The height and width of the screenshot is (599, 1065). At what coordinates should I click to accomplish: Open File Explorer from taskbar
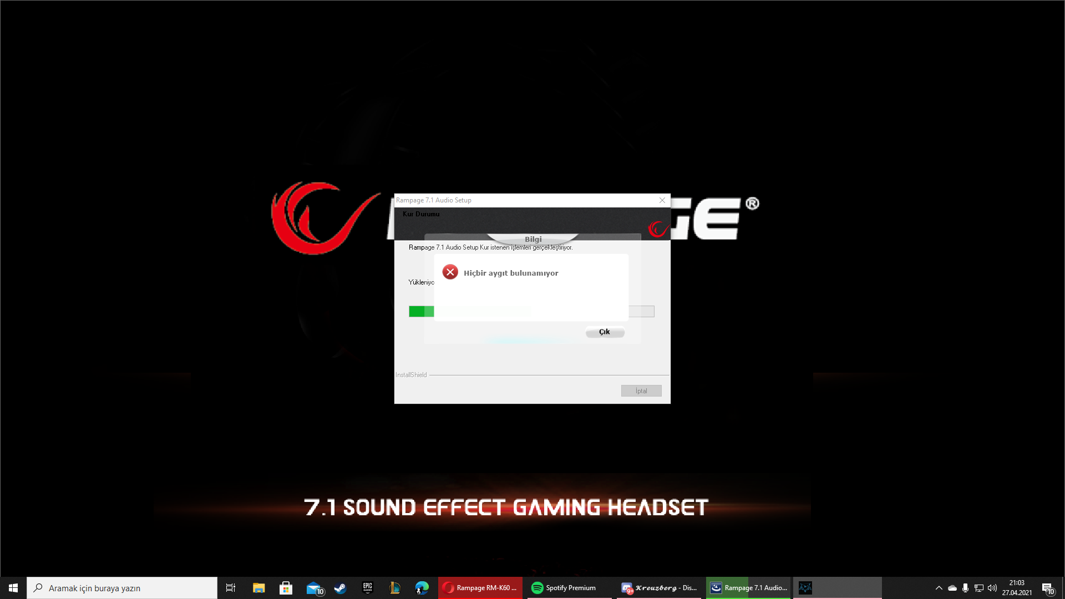click(x=258, y=588)
